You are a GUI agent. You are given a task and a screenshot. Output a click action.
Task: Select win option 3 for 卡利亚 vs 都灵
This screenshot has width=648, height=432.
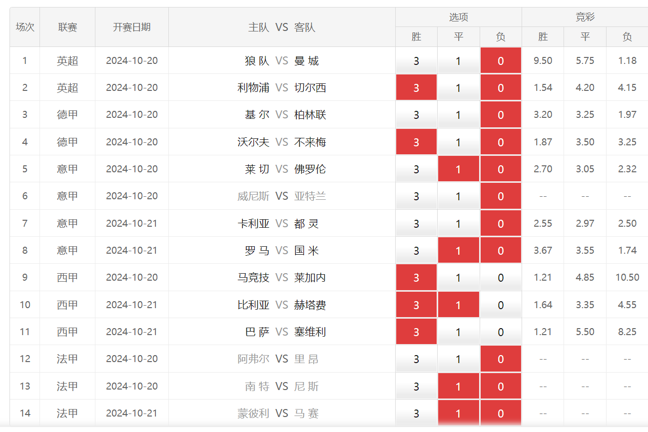(x=416, y=224)
